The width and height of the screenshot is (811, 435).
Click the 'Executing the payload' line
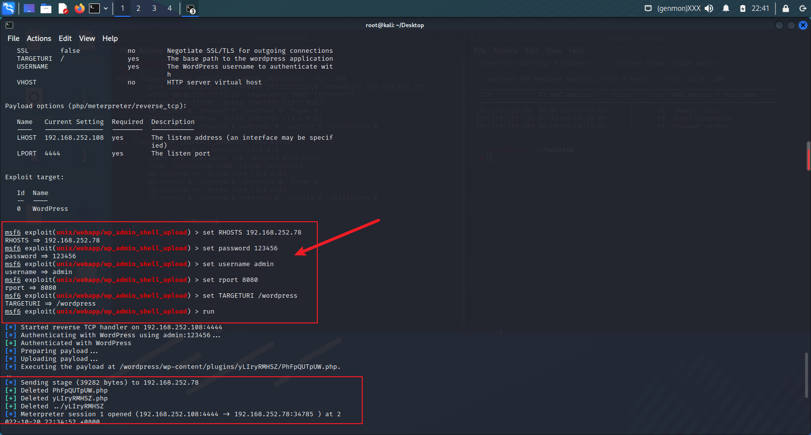(x=173, y=367)
